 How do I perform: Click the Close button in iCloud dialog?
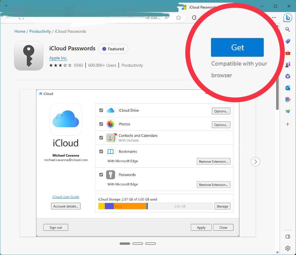click(x=223, y=228)
